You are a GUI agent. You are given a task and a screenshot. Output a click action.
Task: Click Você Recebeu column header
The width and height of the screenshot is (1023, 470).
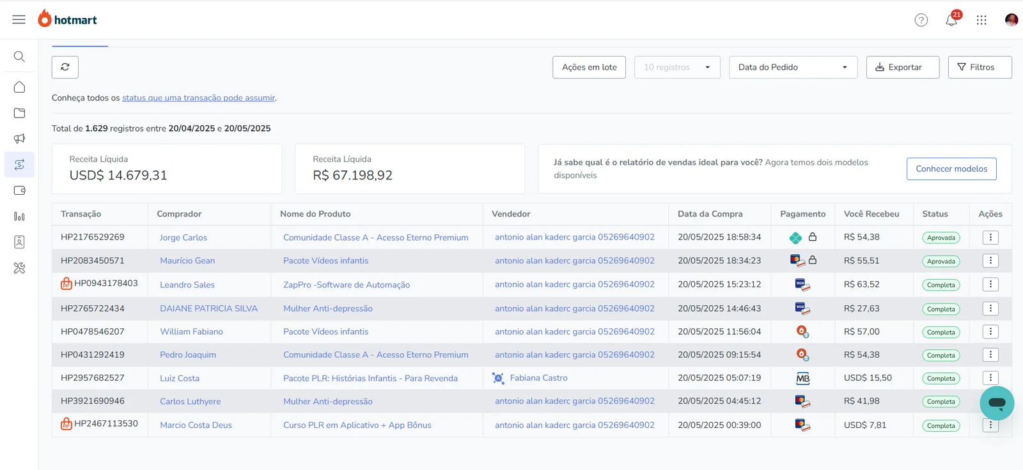pyautogui.click(x=871, y=214)
